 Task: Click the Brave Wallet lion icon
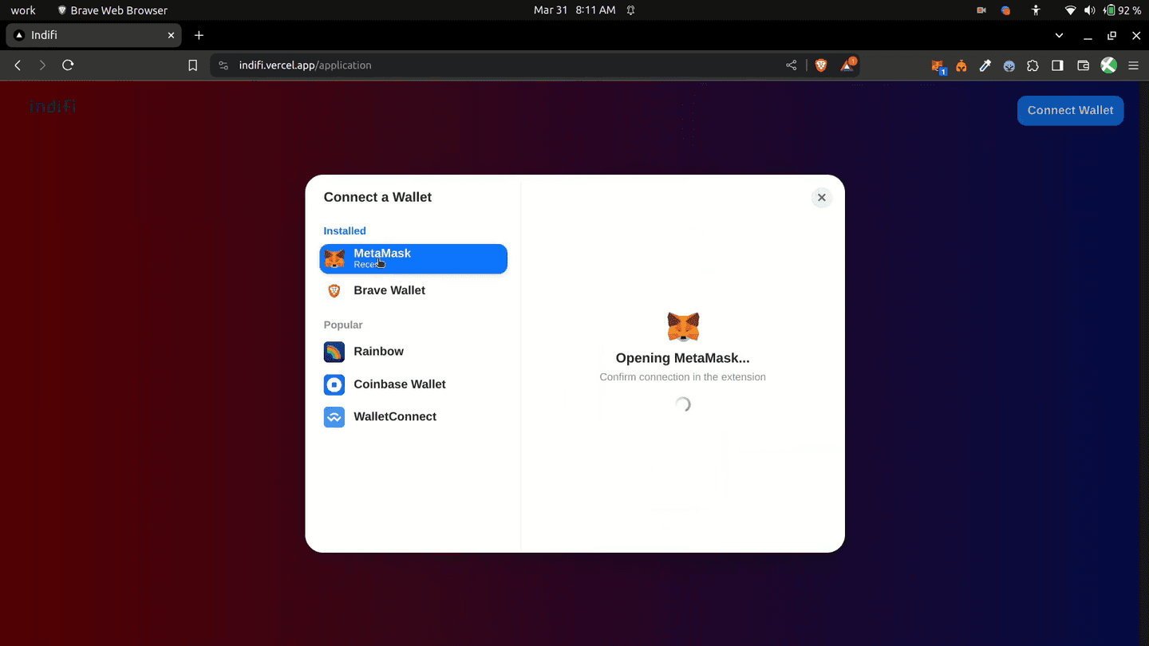[334, 291]
